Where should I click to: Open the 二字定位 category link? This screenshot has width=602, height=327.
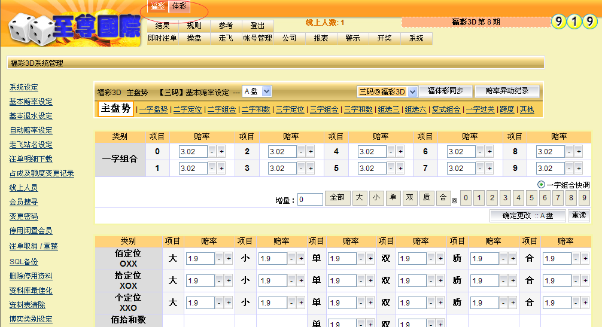[188, 109]
